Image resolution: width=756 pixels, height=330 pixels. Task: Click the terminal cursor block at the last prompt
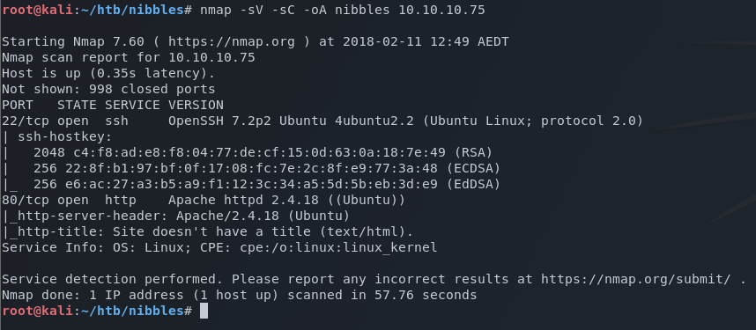pyautogui.click(x=204, y=312)
